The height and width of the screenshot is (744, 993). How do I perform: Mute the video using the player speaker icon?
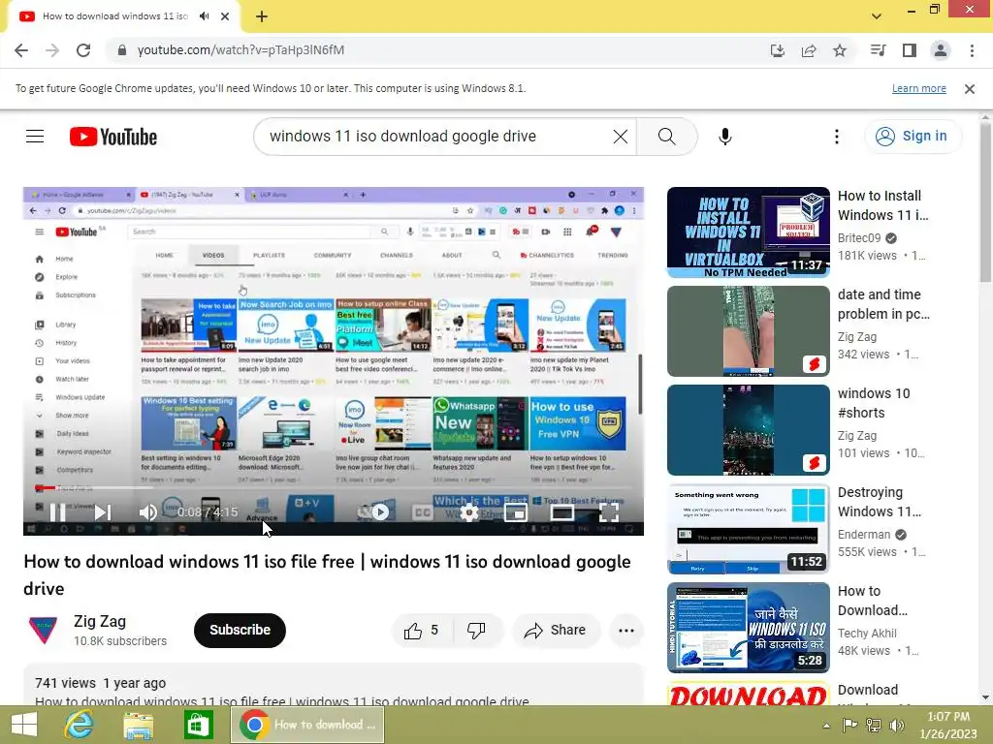click(x=147, y=511)
